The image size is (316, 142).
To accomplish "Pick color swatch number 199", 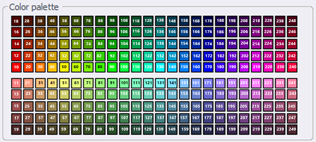I will click(232, 130).
